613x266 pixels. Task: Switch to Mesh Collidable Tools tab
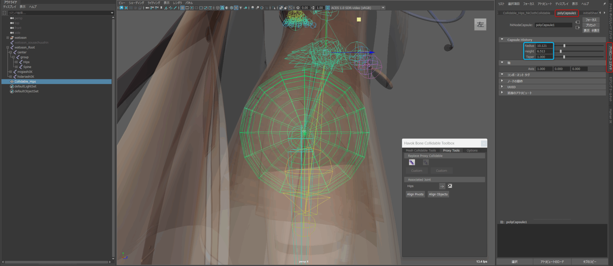421,151
